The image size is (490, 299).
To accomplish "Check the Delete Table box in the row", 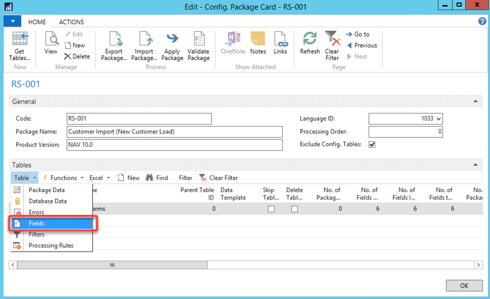I will point(293,208).
